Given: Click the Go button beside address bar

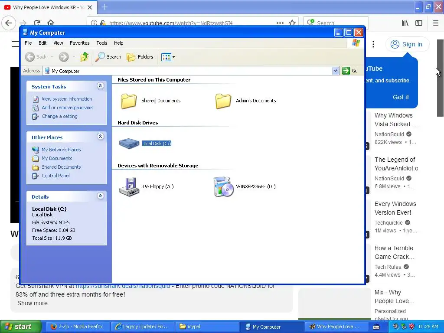Looking at the screenshot, I should 350,71.
